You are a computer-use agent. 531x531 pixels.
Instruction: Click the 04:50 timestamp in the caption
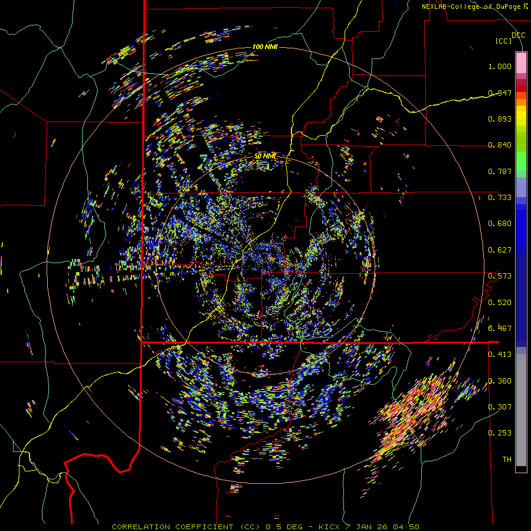tap(406, 527)
